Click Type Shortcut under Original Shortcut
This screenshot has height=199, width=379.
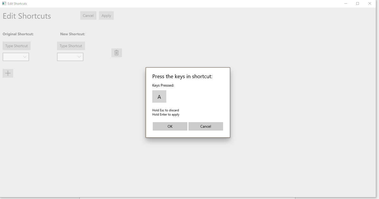pos(16,46)
